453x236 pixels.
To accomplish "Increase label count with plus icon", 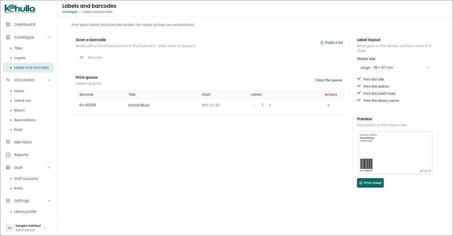I will tap(270, 105).
